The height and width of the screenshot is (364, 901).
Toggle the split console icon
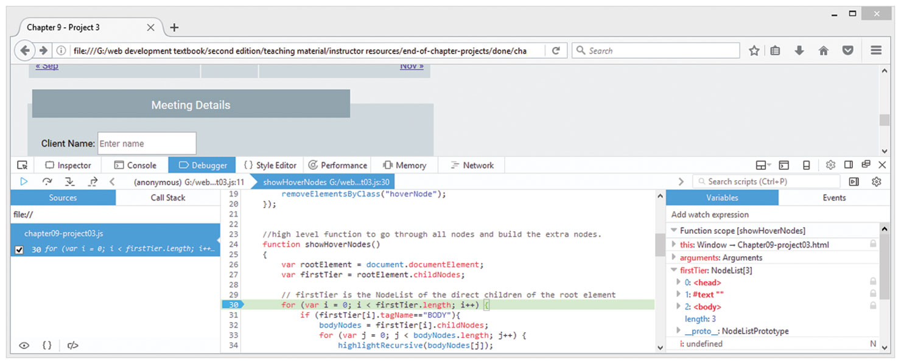point(784,165)
